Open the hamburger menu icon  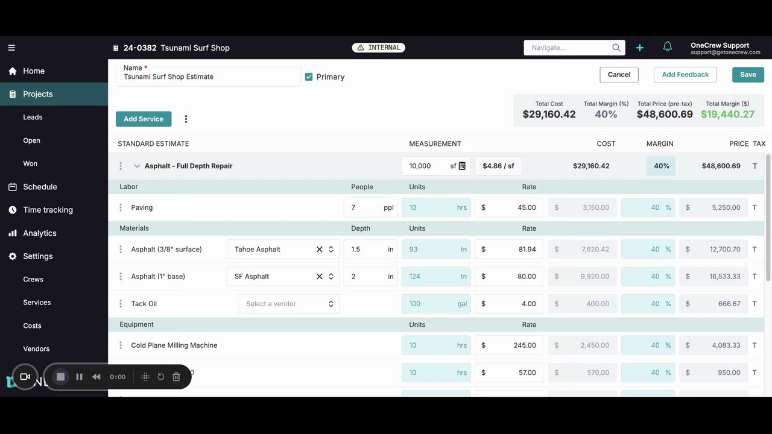pos(11,48)
